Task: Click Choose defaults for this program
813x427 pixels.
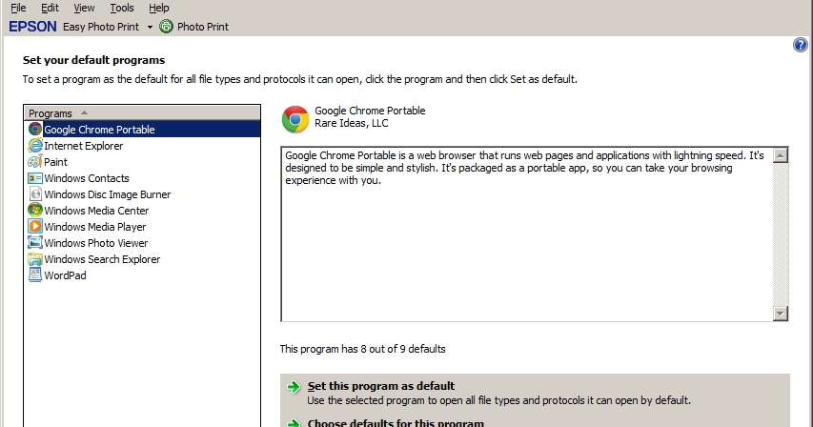Action: click(396, 423)
